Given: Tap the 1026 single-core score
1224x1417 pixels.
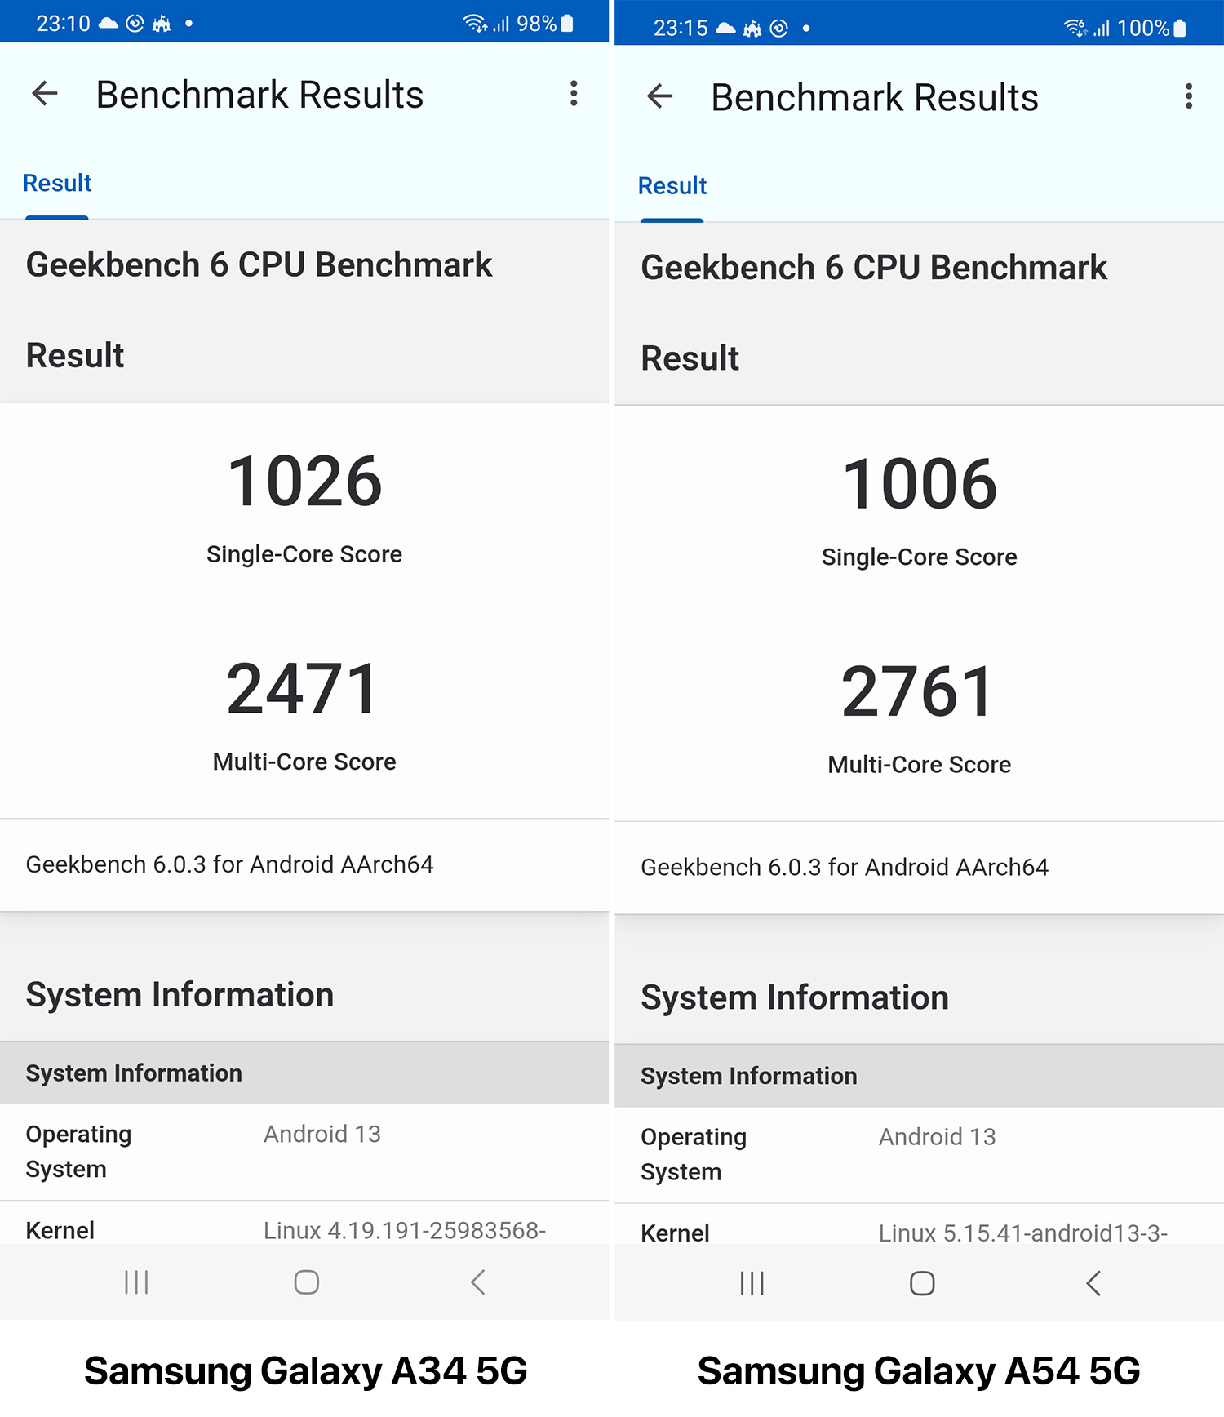Looking at the screenshot, I should [304, 482].
